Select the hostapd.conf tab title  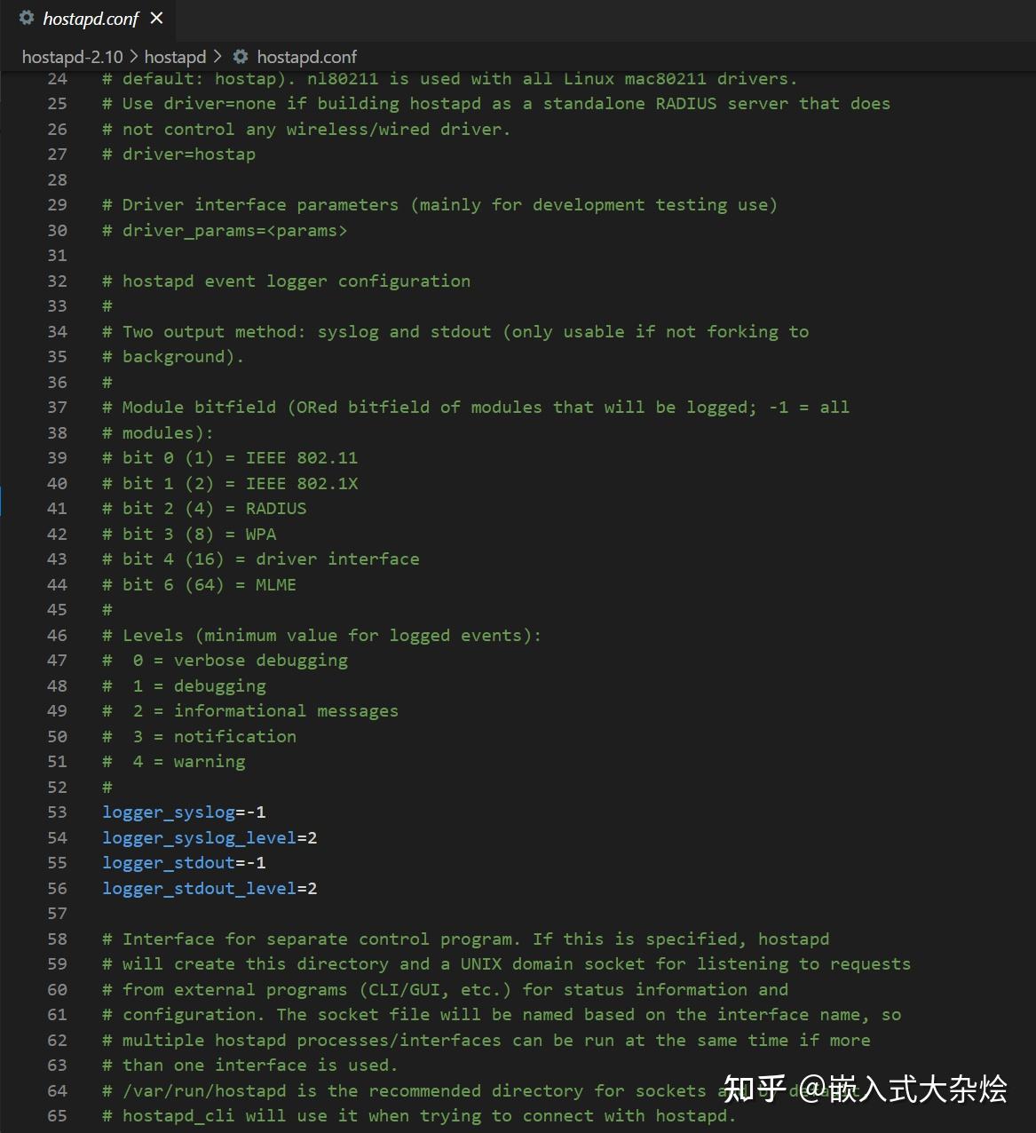coord(91,19)
